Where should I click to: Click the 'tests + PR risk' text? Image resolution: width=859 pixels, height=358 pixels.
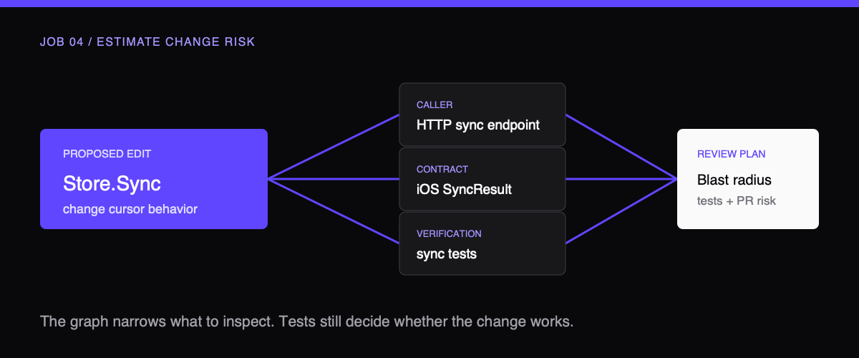pos(737,200)
